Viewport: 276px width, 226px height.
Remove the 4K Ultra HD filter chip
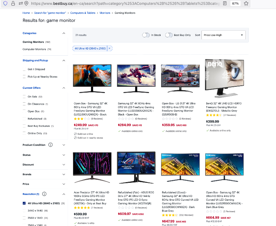[x=109, y=48]
